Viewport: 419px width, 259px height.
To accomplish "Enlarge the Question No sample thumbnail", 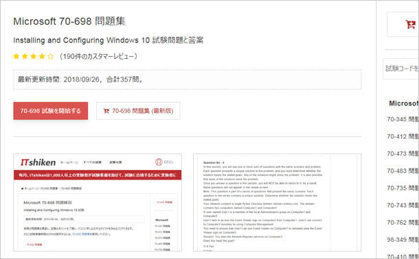I will pyautogui.click(x=277, y=202).
